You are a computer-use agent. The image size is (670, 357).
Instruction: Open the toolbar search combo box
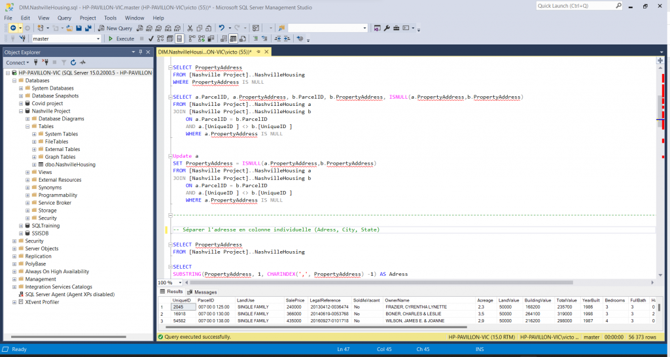[x=328, y=28]
